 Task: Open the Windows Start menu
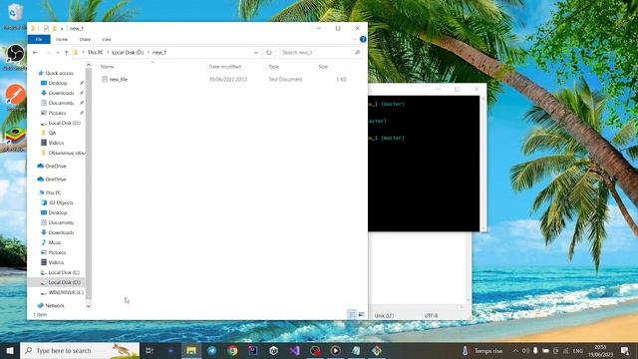pyautogui.click(x=9, y=350)
